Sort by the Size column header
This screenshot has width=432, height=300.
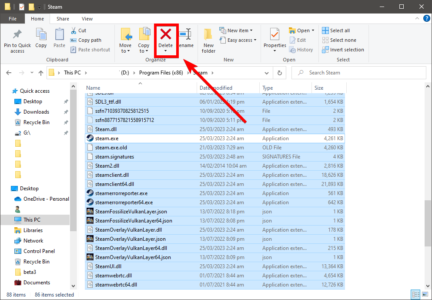(x=329, y=88)
